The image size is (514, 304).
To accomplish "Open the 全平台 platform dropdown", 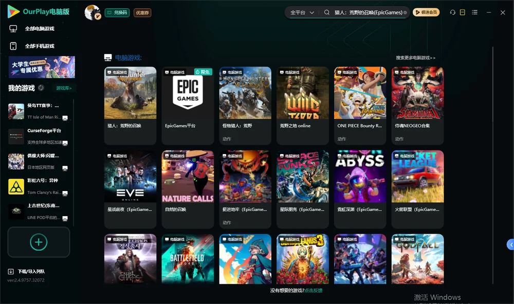I will coord(302,12).
